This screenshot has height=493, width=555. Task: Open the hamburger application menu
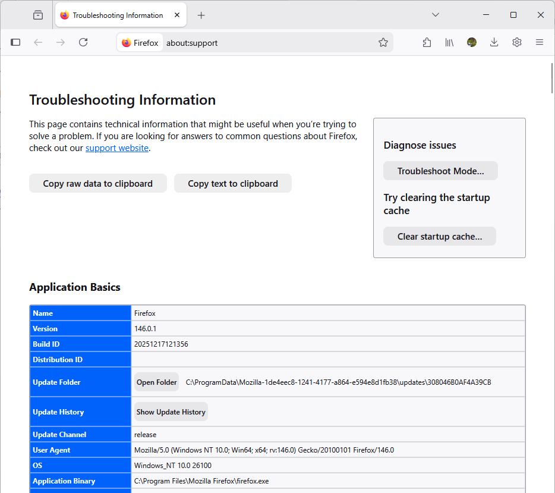[x=540, y=42]
